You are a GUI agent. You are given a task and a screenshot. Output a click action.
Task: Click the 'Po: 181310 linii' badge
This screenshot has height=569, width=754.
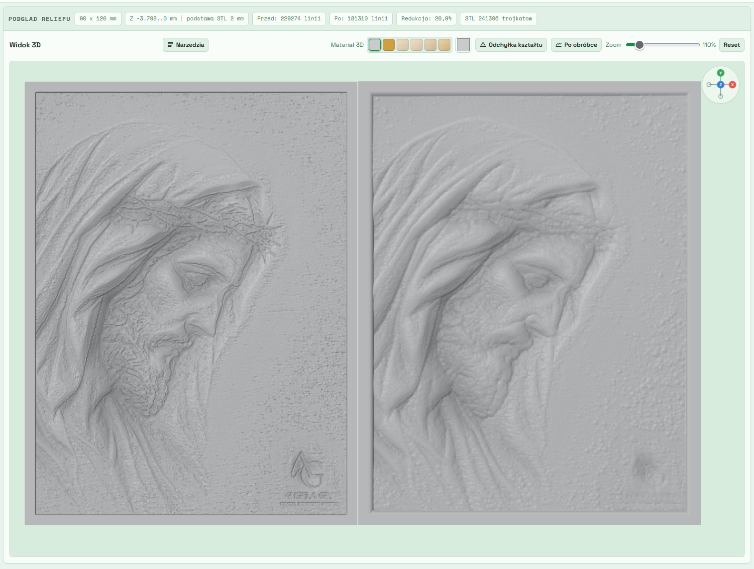(x=361, y=19)
